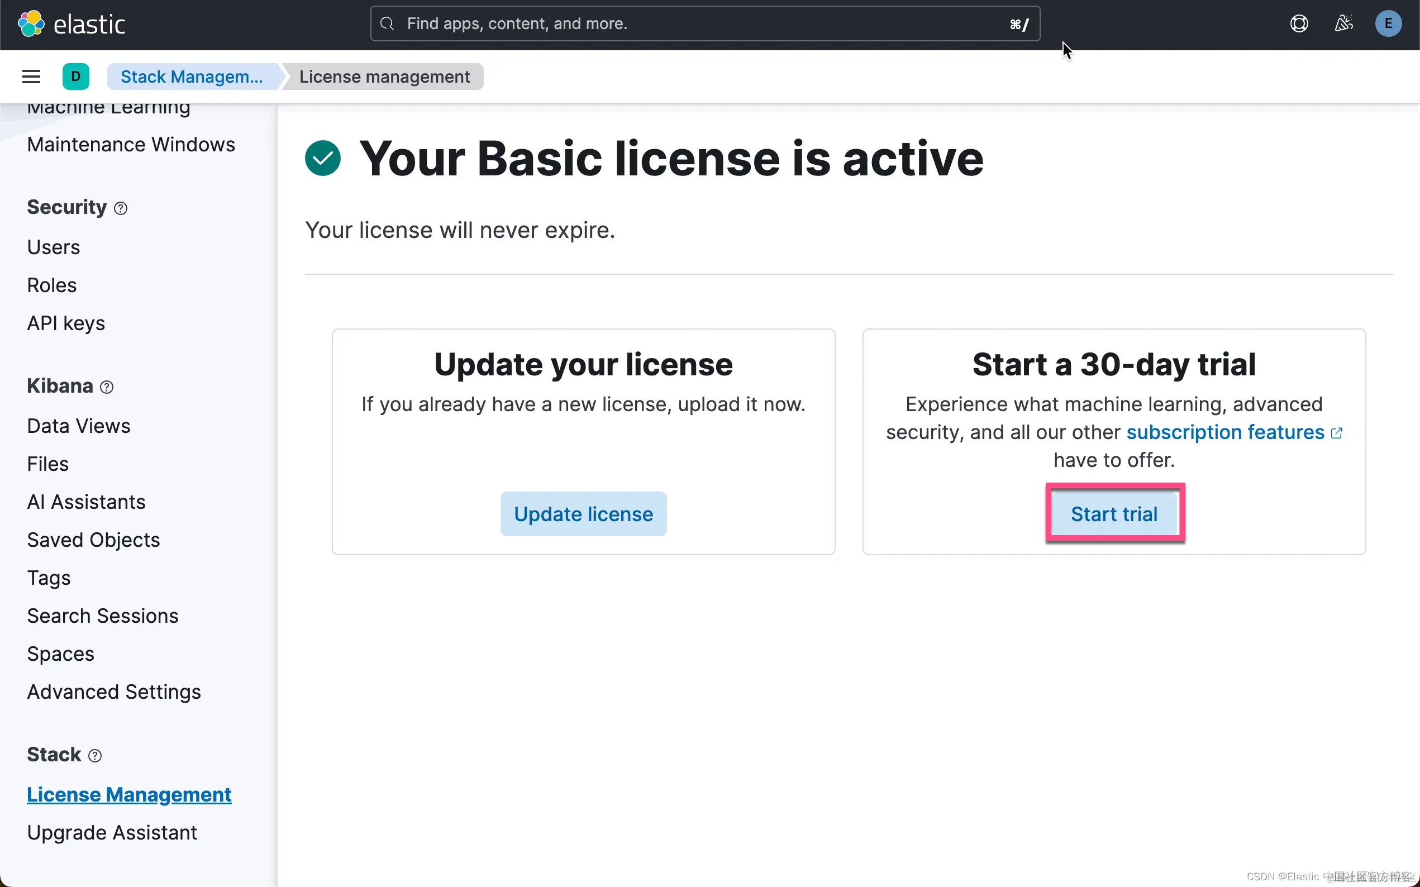Screen dimensions: 1420x887
Task: Open the subscription features link
Action: click(1225, 432)
